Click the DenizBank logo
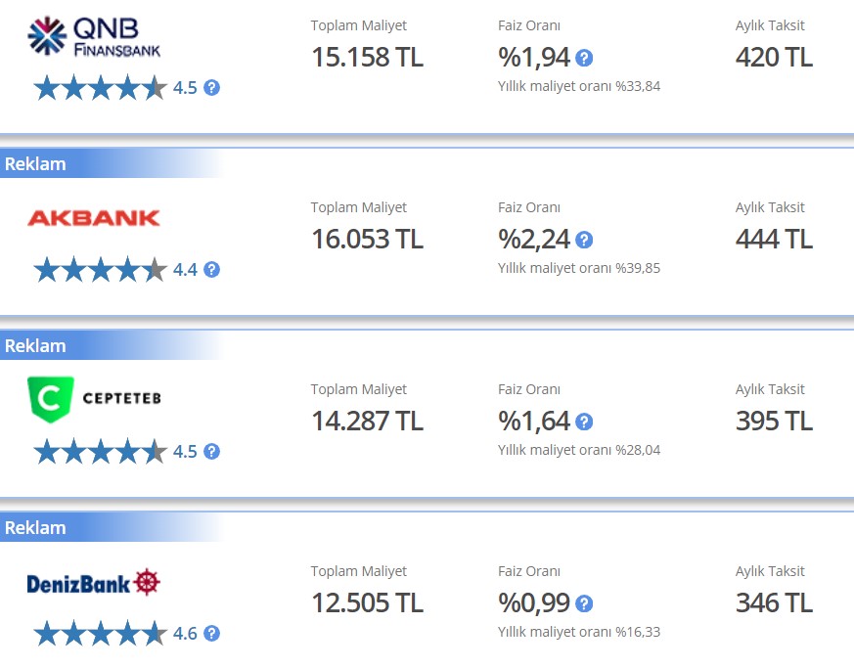The height and width of the screenshot is (668, 854). pyautogui.click(x=93, y=583)
